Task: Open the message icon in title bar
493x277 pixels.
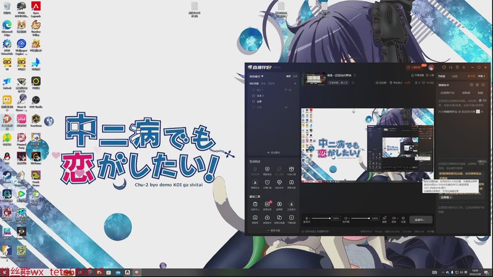Action: pyautogui.click(x=444, y=67)
